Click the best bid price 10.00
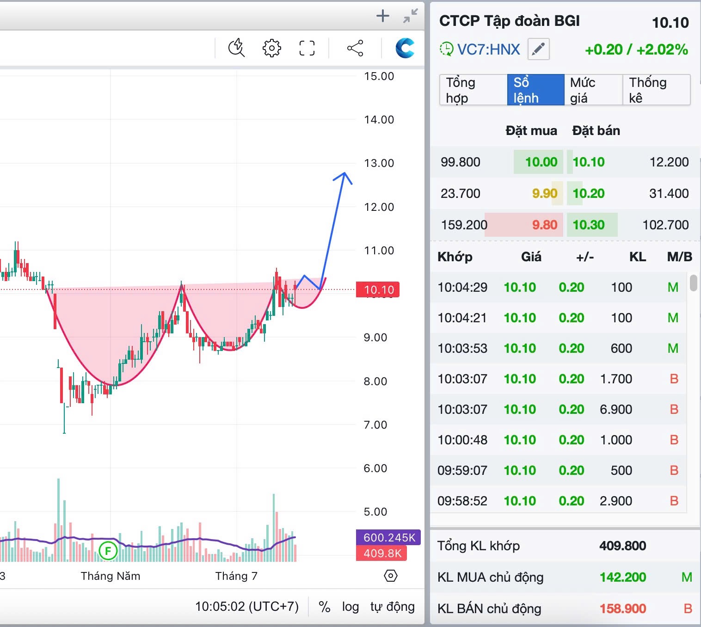 point(541,162)
